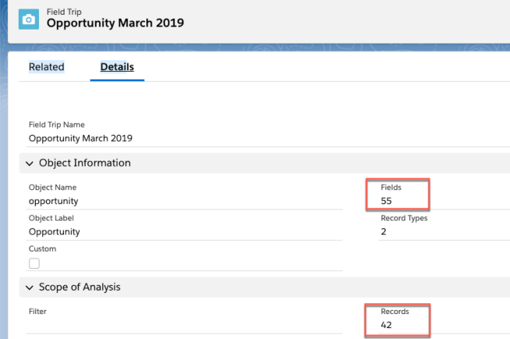Click the Custom field label

pos(42,249)
